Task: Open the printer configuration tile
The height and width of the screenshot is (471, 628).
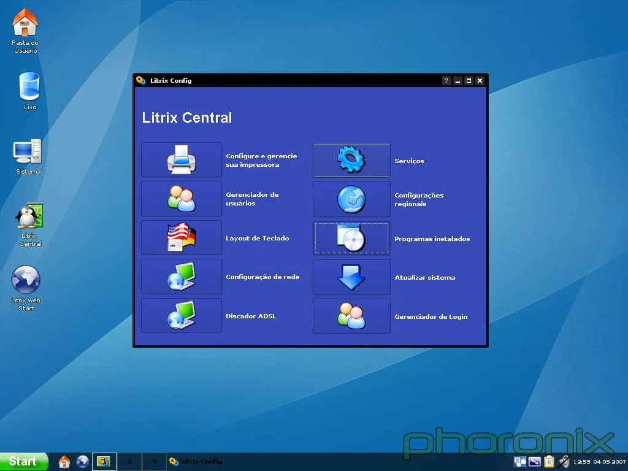Action: pos(182,160)
